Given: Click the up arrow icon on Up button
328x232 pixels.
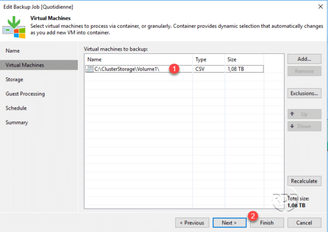Looking at the screenshot, I should (292, 114).
